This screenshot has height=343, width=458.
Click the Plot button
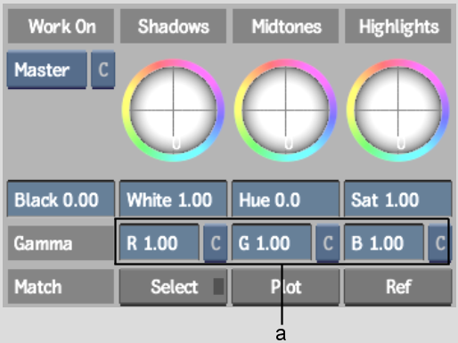285,287
